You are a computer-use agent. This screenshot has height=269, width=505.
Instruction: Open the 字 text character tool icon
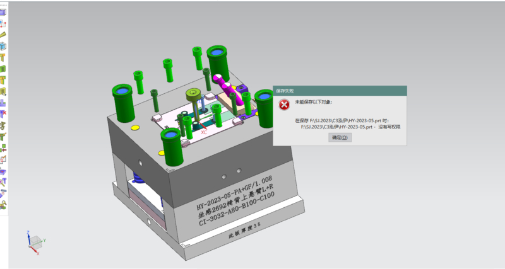click(x=3, y=125)
